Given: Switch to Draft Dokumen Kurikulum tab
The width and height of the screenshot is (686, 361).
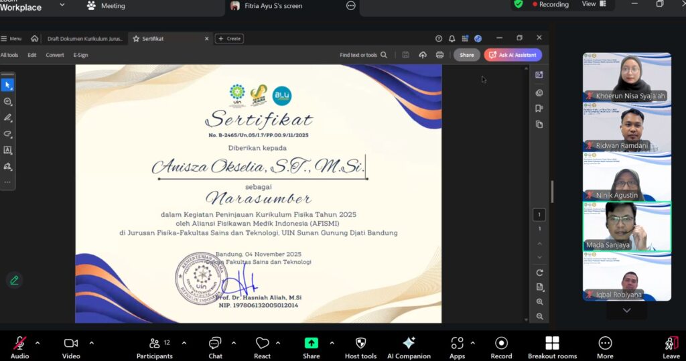Looking at the screenshot, I should coord(84,39).
